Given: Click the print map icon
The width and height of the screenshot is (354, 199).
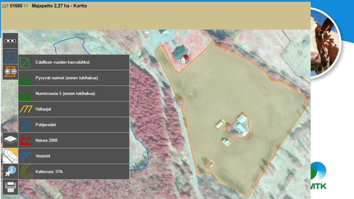Looking at the screenshot, I should (x=10, y=187).
